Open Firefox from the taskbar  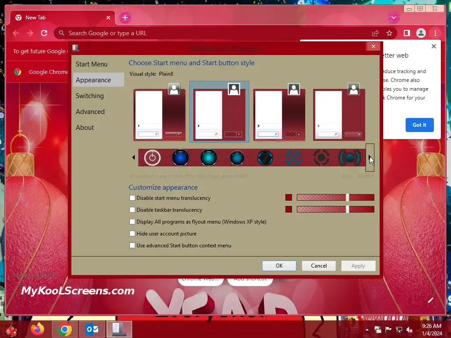[x=38, y=329]
